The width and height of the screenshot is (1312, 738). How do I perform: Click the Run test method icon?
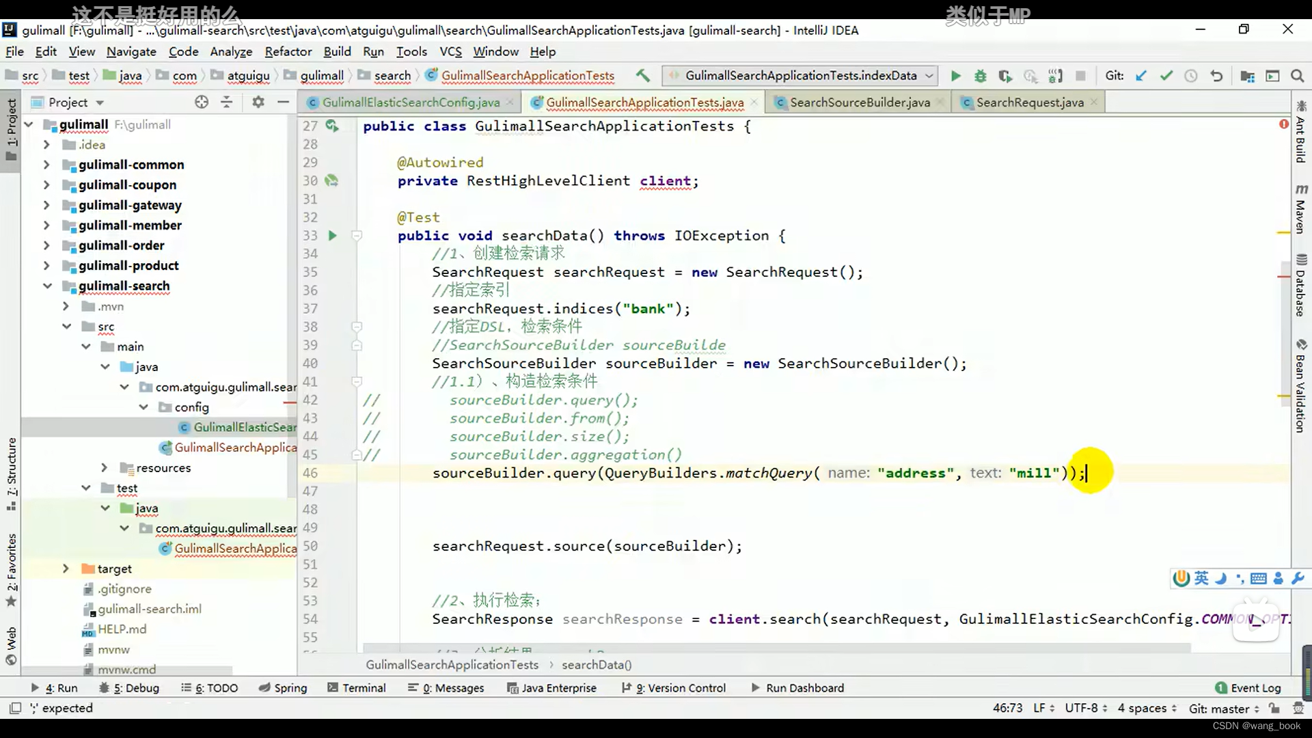coord(331,235)
